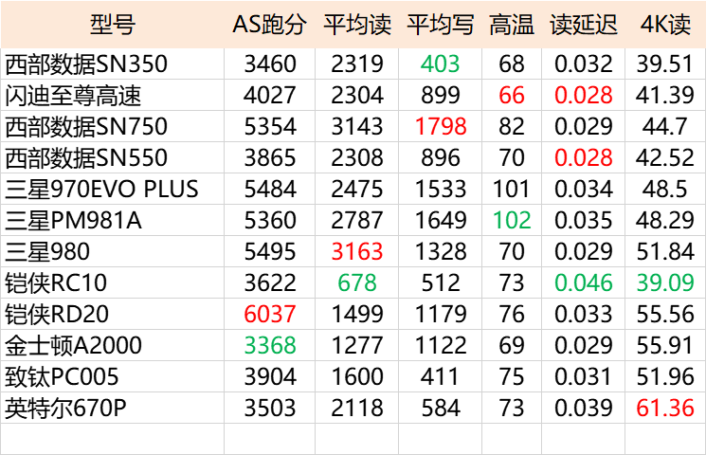706x455 pixels.
Task: Select the 西部数据SN550 model cell
Action: pyautogui.click(x=113, y=157)
